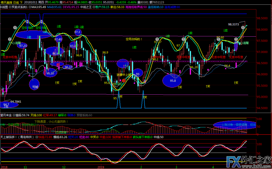The width and height of the screenshot is (272, 169).
Task: Click the 额7651123 turnover value
Action: tap(156, 2)
